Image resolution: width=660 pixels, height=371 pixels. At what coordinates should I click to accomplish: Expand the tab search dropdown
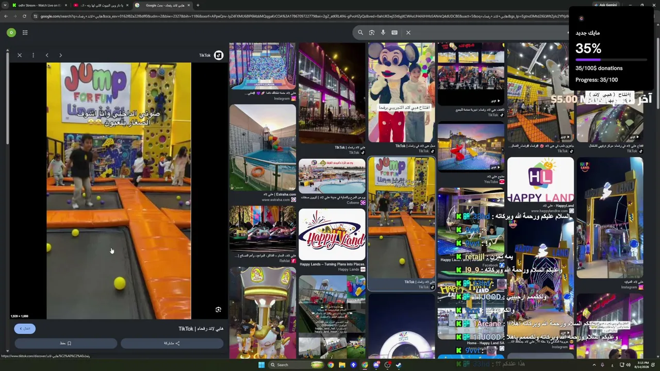click(5, 5)
